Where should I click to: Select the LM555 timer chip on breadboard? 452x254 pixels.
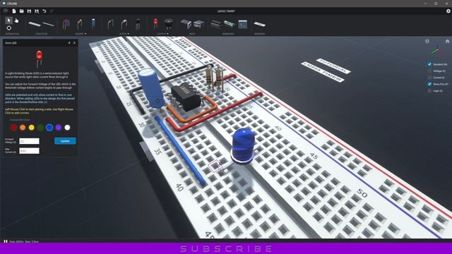pos(186,97)
